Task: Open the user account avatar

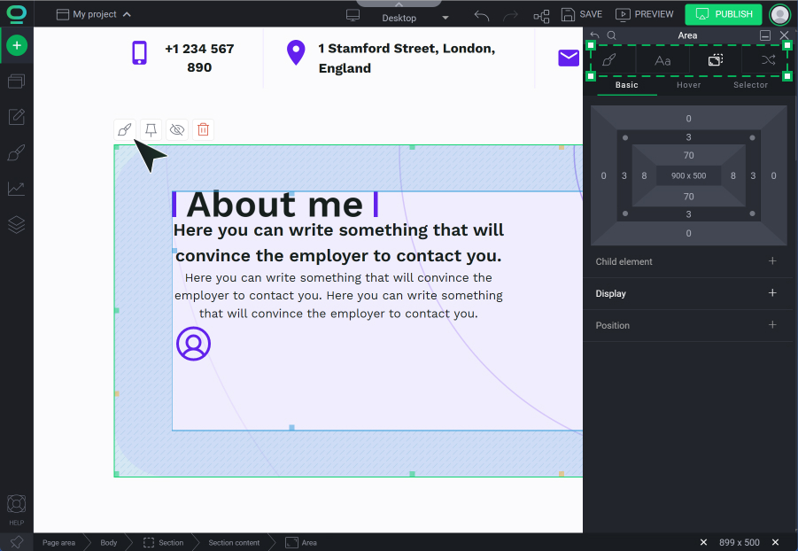Action: (779, 14)
